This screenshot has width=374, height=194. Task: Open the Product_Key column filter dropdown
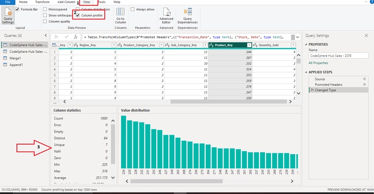pyautogui.click(x=249, y=45)
